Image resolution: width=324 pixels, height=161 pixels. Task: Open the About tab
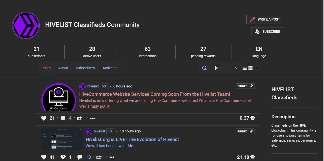tap(63, 68)
